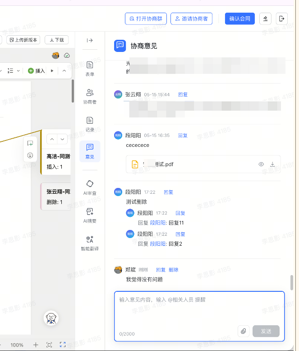Click 郑斌's avatar in comments
Image resolution: width=299 pixels, height=351 pixels.
(118, 270)
